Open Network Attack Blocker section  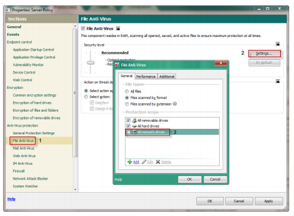tap(31, 178)
